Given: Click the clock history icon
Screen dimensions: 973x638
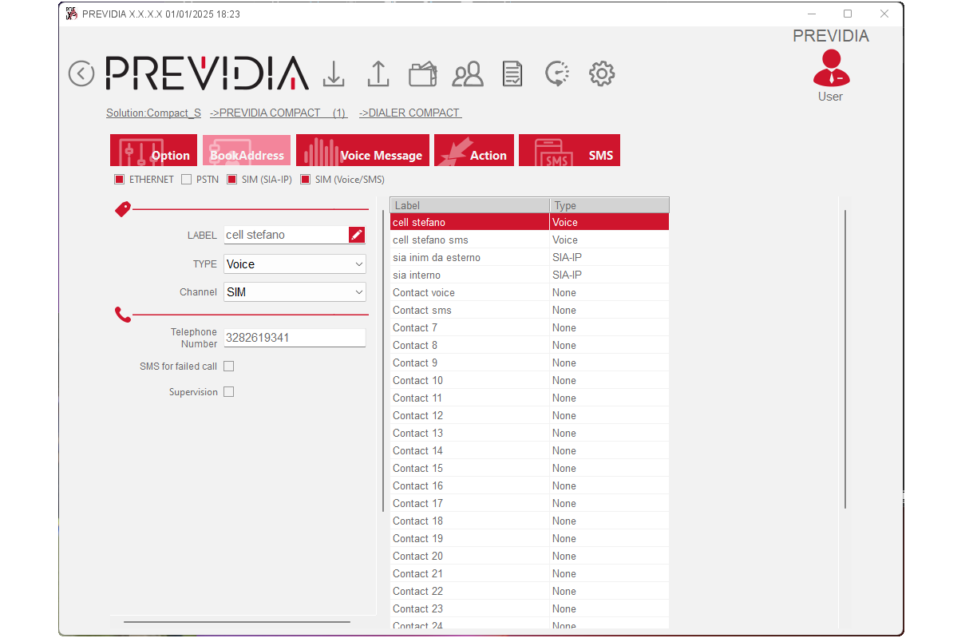Looking at the screenshot, I should click(x=556, y=73).
